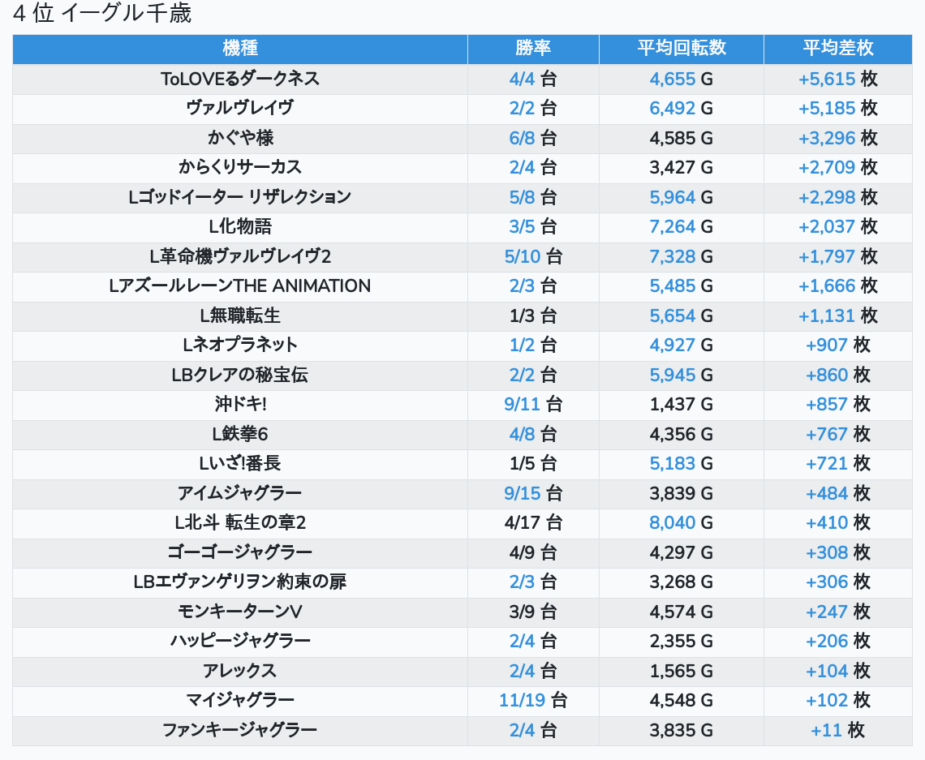This screenshot has width=925, height=760.
Task: Open Lゴッドイーター リザレクション entry
Action: (x=240, y=197)
